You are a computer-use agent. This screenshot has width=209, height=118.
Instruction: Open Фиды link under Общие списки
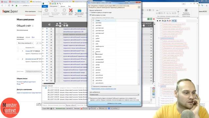click(x=19, y=84)
